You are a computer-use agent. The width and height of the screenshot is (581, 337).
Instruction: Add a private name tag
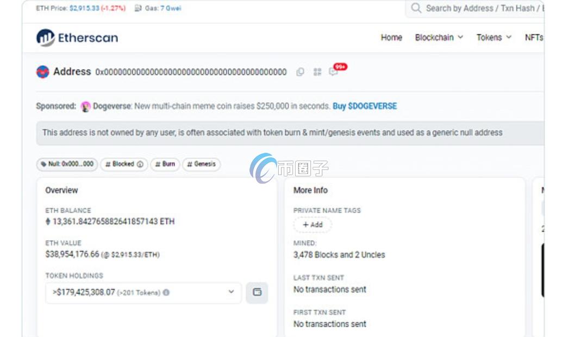point(313,224)
